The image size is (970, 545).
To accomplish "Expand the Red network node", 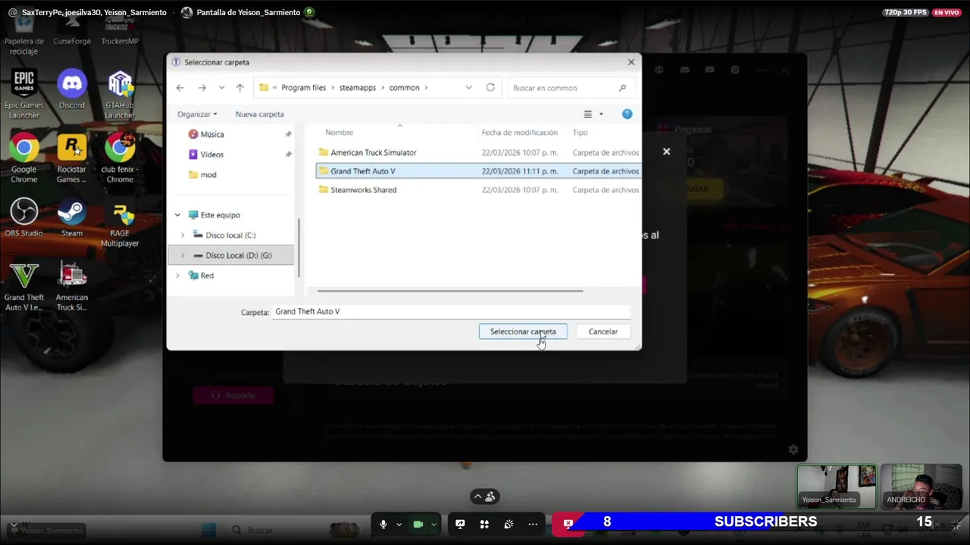I will coord(177,276).
